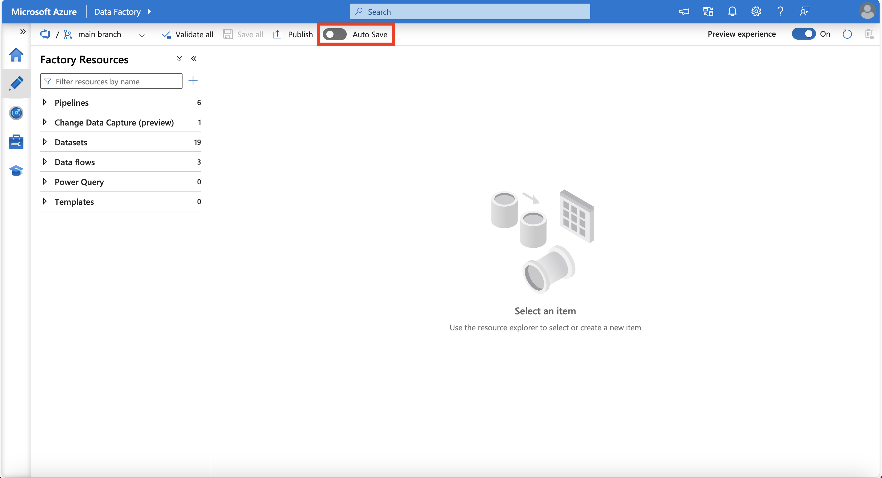Click on Templates section header
882x478 pixels.
(74, 201)
